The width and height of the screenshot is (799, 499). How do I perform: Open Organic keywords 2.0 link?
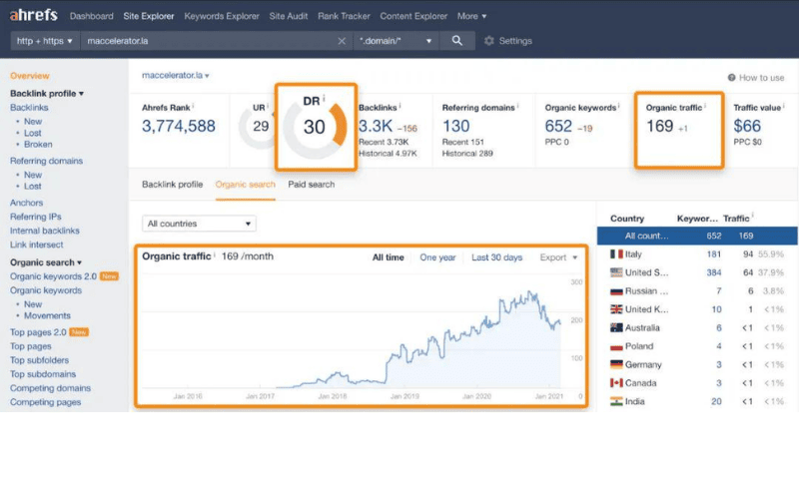(x=53, y=276)
